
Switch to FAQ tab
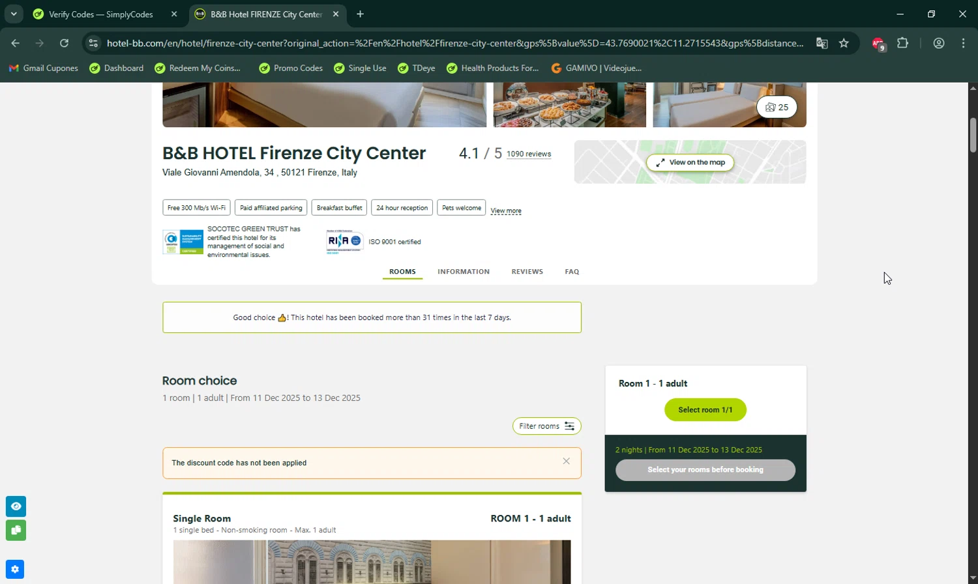click(572, 272)
